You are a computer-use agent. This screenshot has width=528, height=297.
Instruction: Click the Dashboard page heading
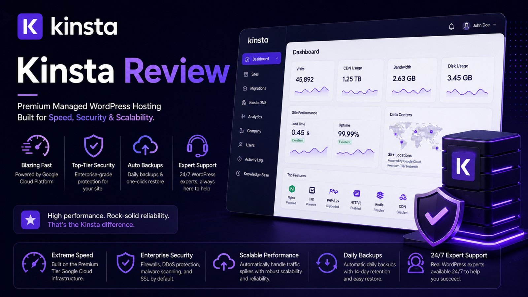coord(306,52)
